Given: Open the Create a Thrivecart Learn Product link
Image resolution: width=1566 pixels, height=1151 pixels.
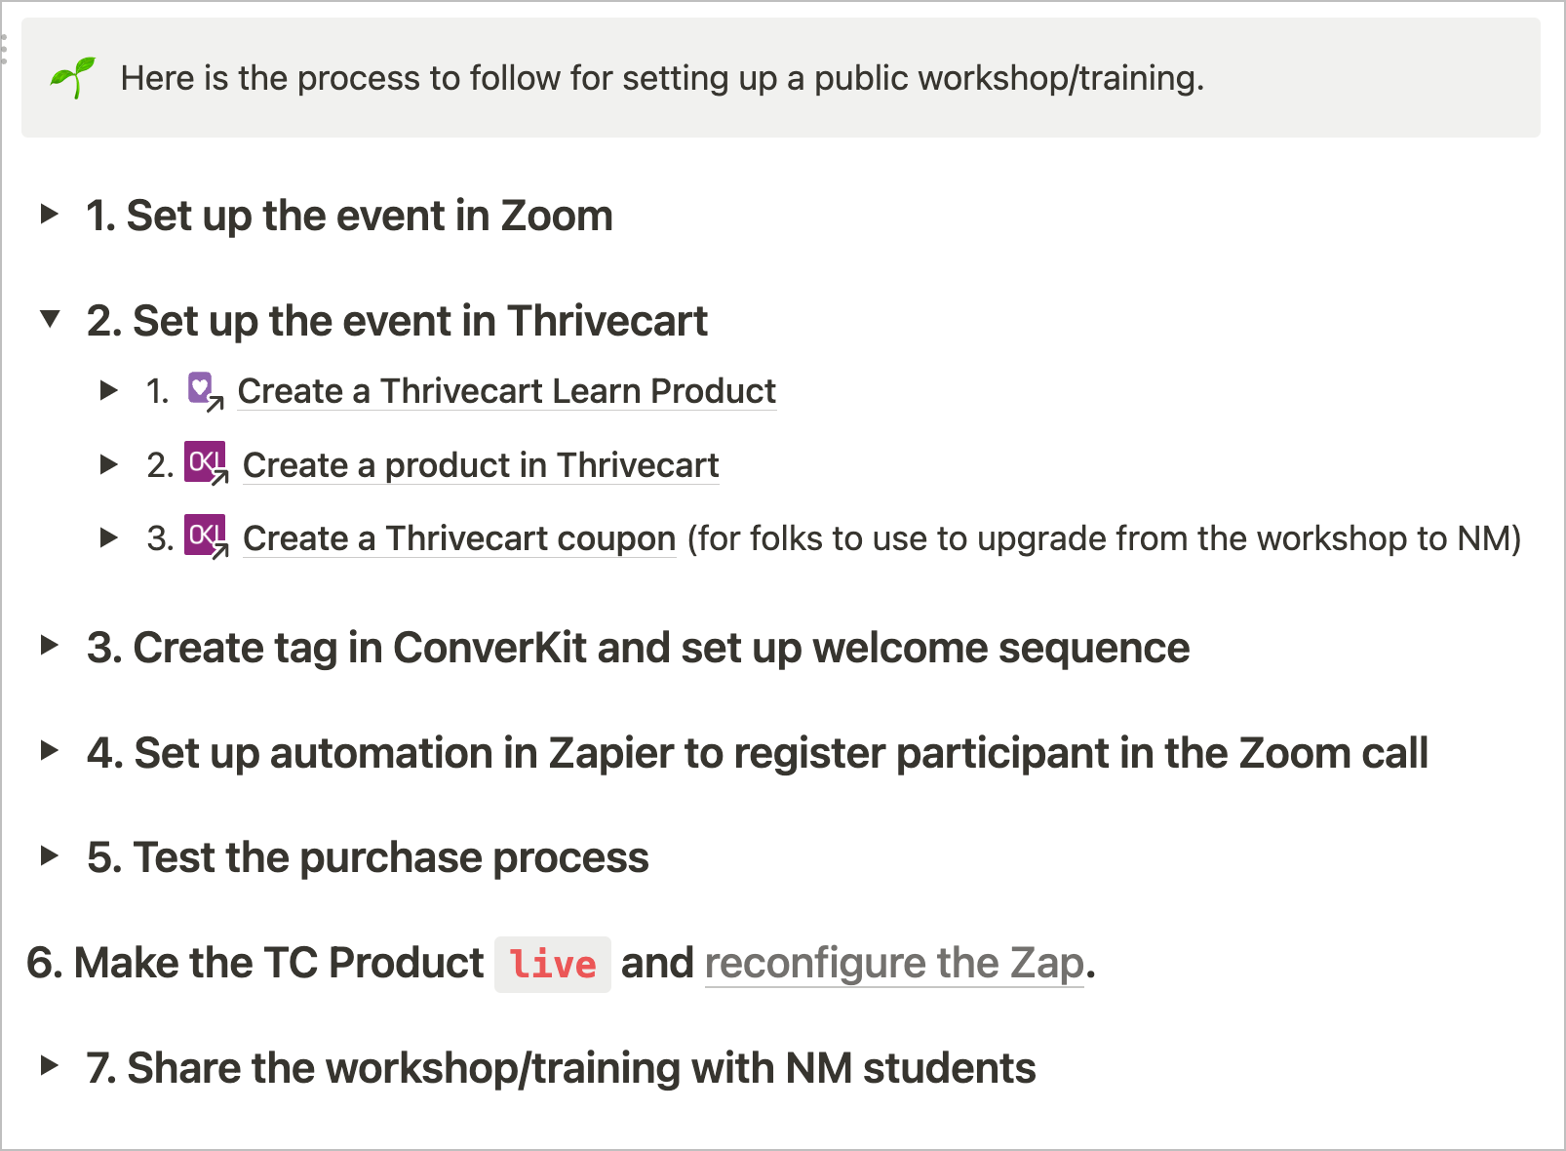Looking at the screenshot, I should (x=507, y=391).
